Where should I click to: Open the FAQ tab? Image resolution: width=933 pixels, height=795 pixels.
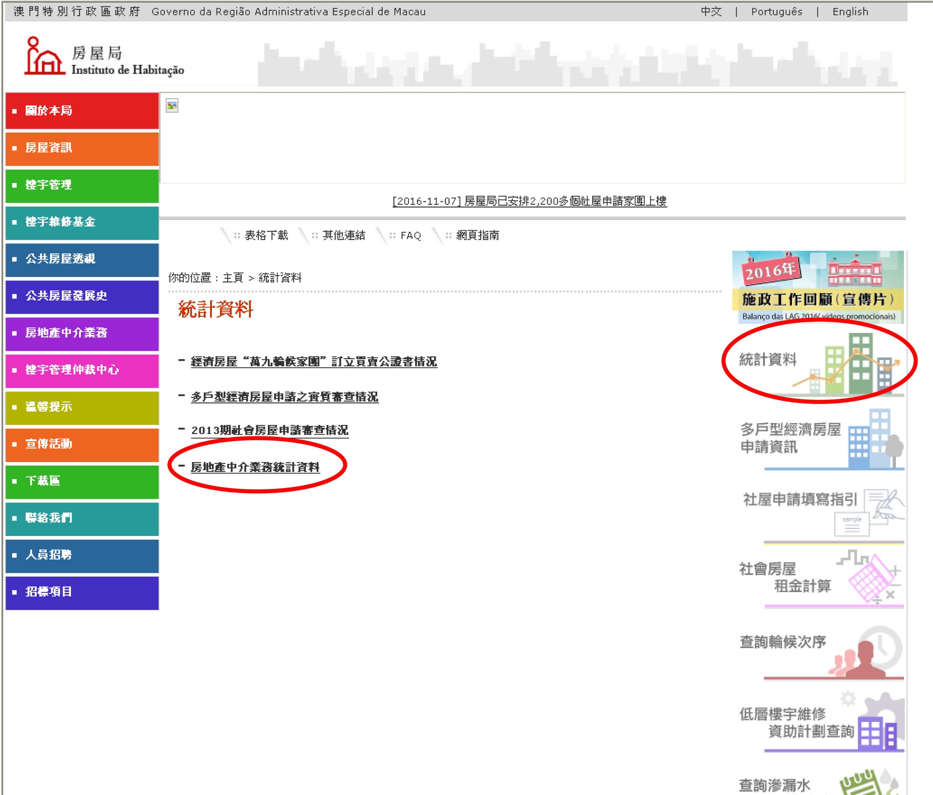(410, 235)
